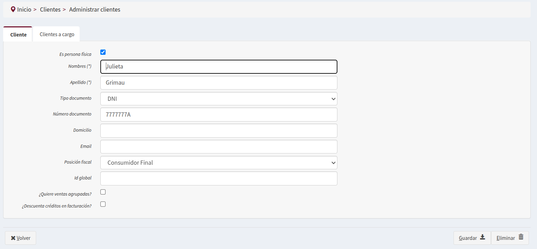The width and height of the screenshot is (537, 249).
Task: Click the trash icon on Eliminar
Action: pyautogui.click(x=521, y=237)
